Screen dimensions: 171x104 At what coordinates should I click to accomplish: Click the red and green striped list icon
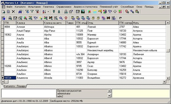point(120,12)
